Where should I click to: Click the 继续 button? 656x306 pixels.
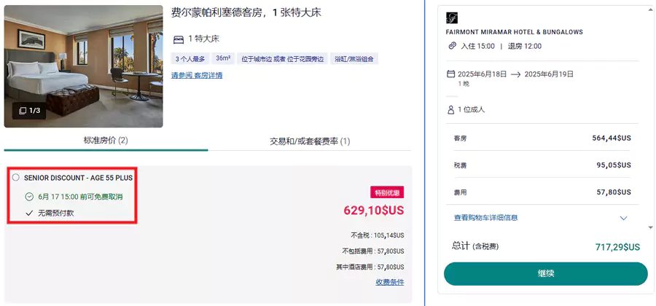pos(545,274)
